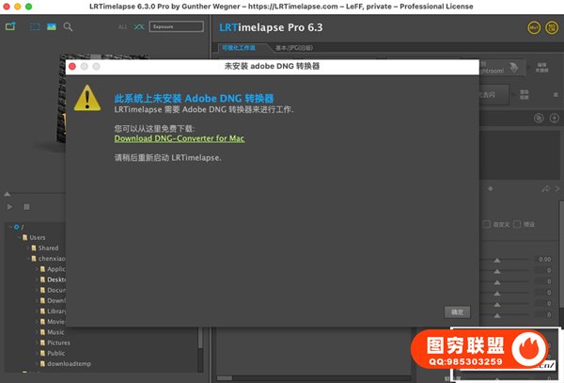The height and width of the screenshot is (383, 564).
Task: Toggle the 预设 checkbox
Action: pyautogui.click(x=517, y=225)
